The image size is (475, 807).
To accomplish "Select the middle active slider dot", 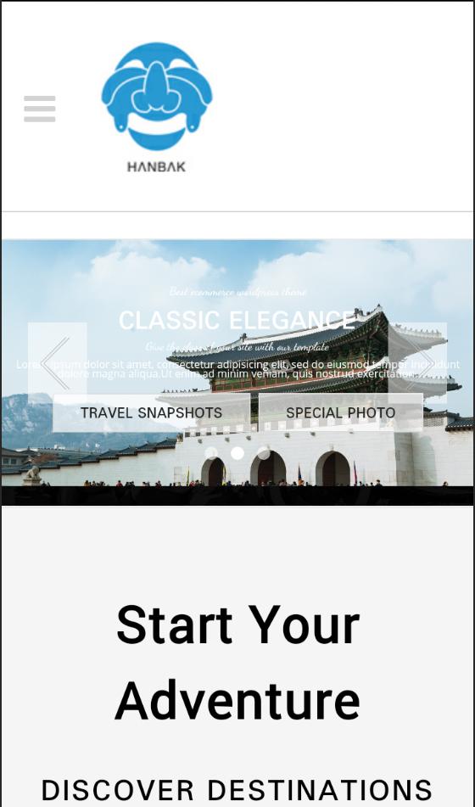I will click(x=237, y=453).
